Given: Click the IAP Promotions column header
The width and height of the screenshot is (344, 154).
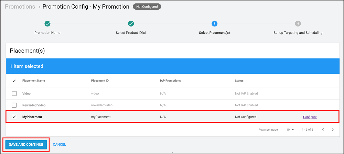Looking at the screenshot, I should point(171,81).
